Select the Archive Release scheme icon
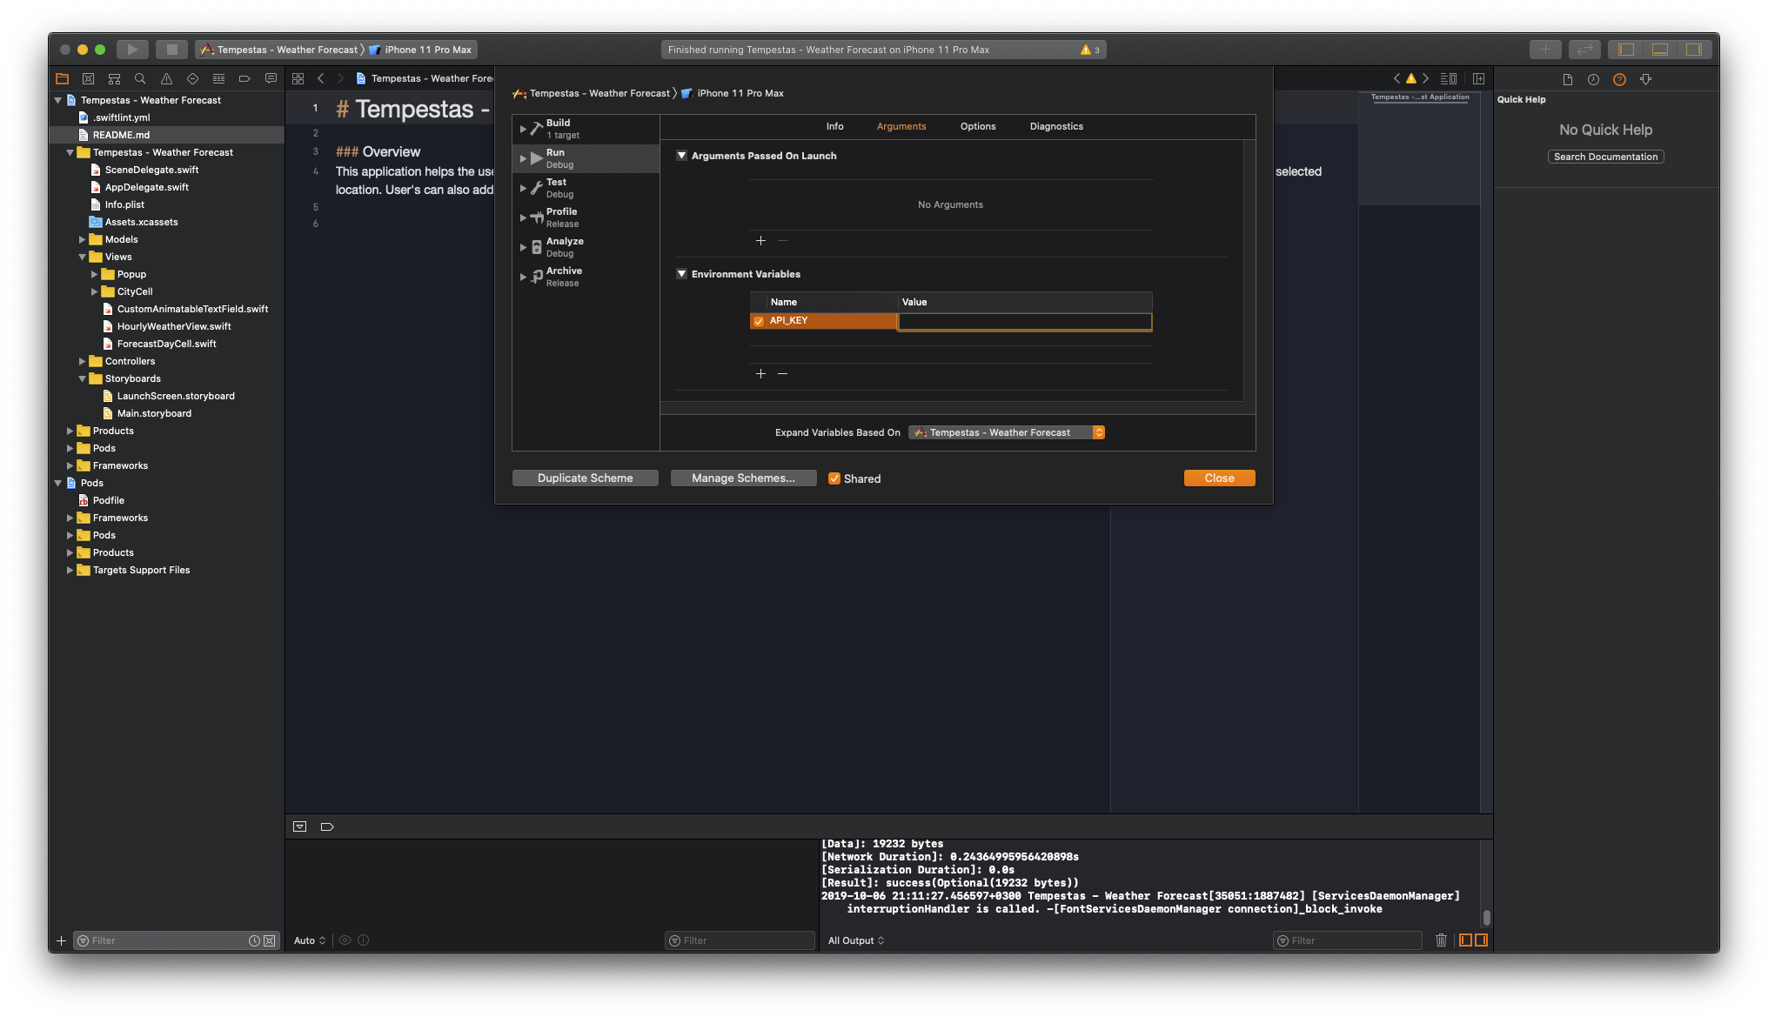This screenshot has height=1017, width=1768. (534, 276)
